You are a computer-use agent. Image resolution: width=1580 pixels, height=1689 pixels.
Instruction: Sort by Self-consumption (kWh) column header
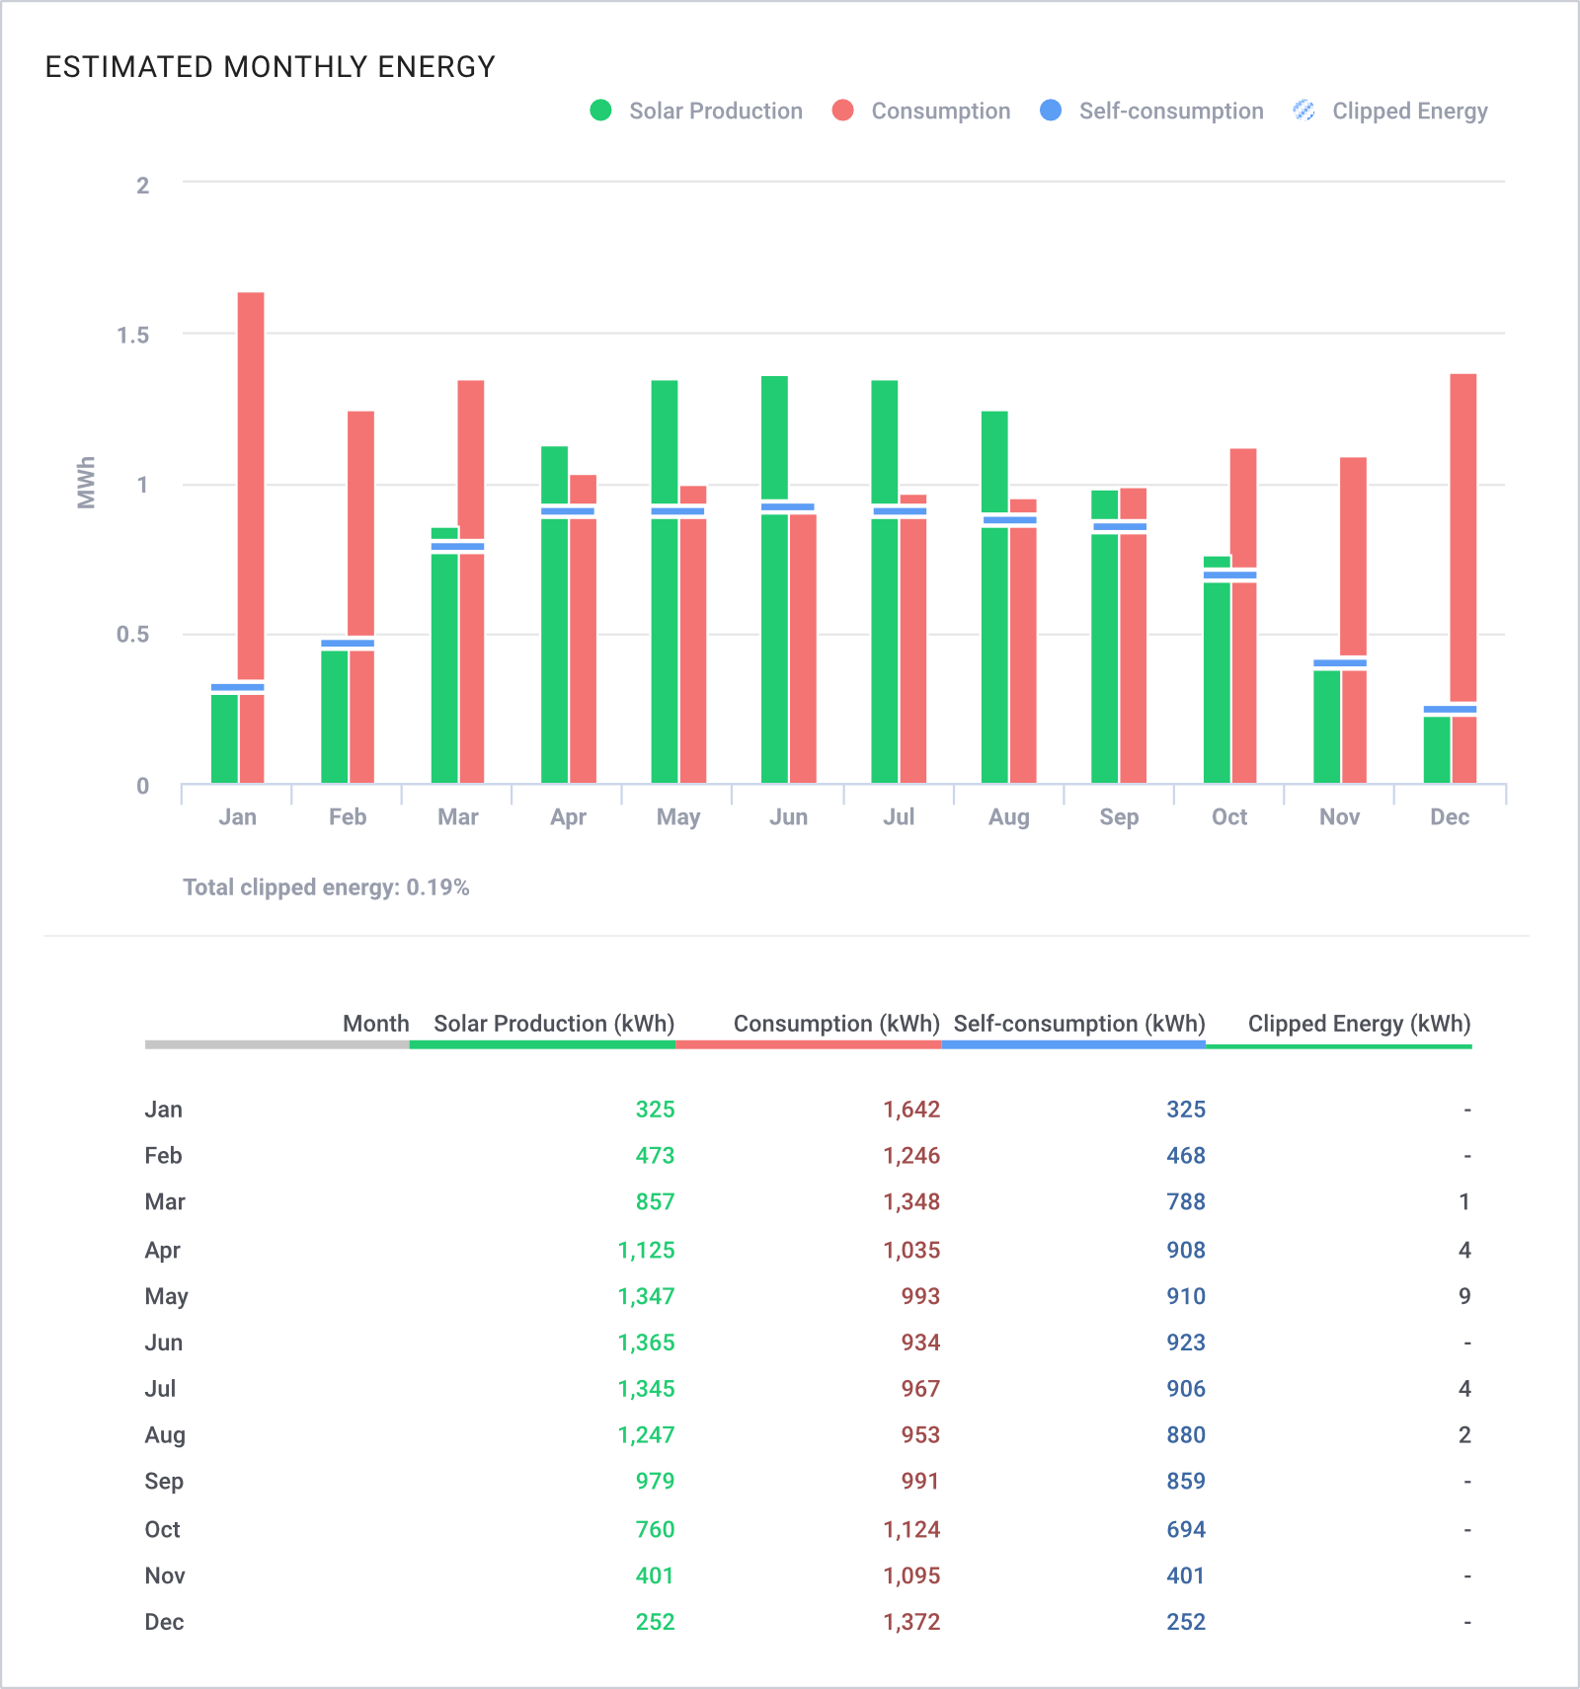tap(1079, 1024)
